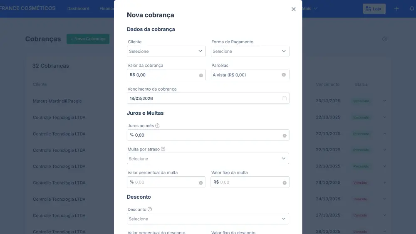Click the 27/10/2025 date cell
This screenshot has width=416, height=234.
point(328,215)
